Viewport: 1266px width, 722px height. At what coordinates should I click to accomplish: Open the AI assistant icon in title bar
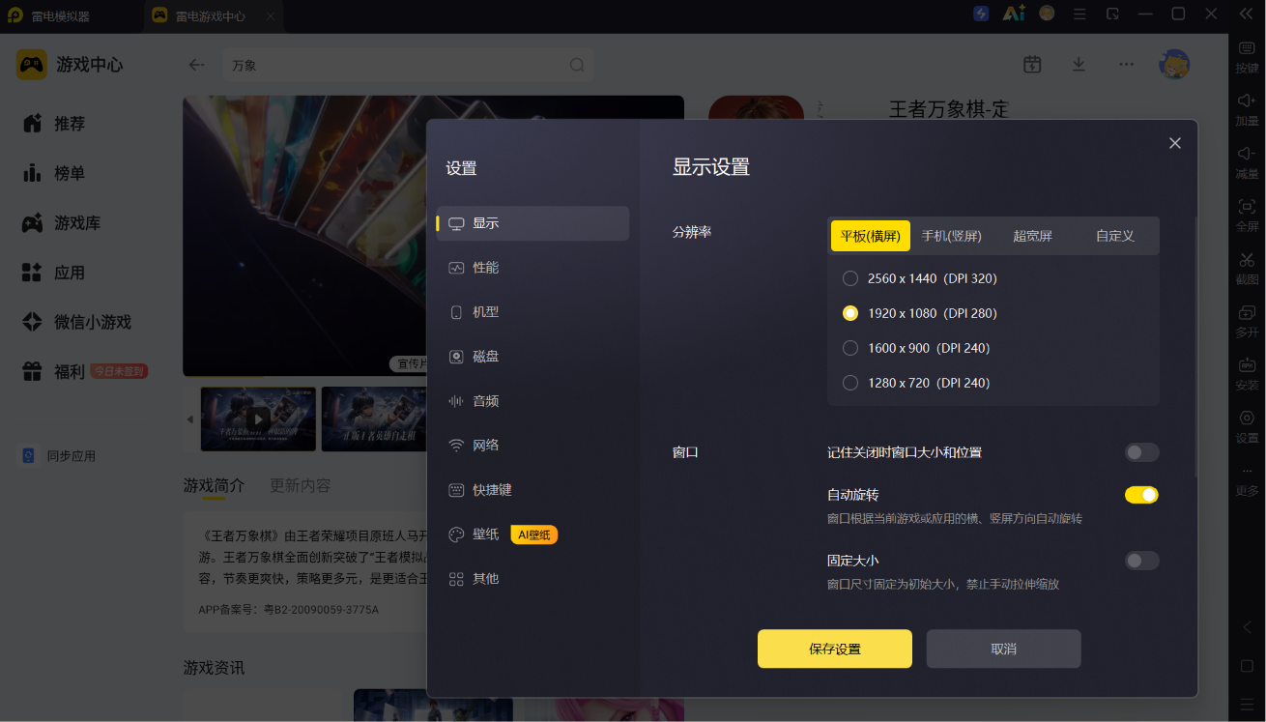tap(1014, 14)
